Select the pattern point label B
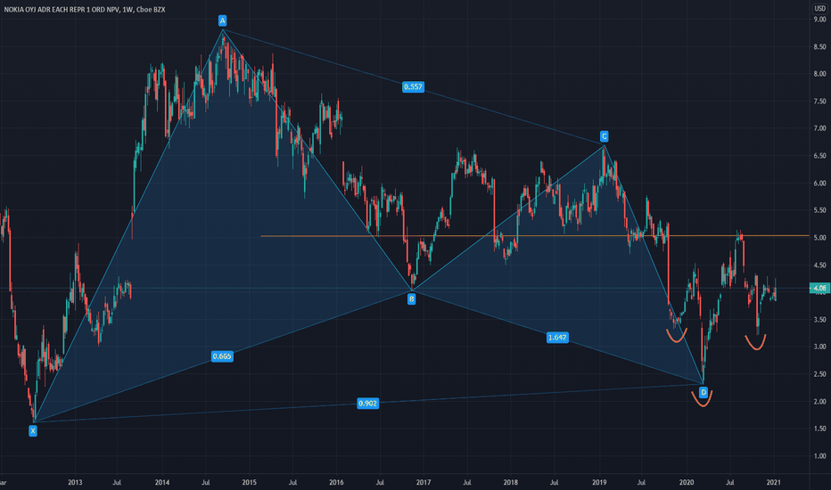Viewport: 831px width, 490px height. (x=411, y=299)
